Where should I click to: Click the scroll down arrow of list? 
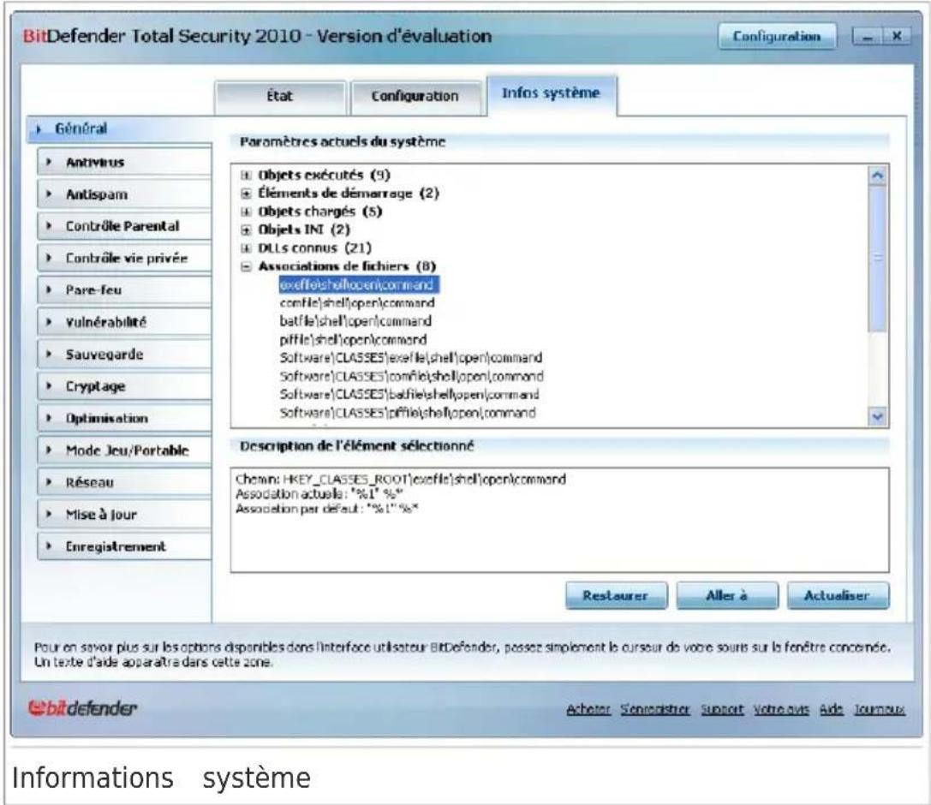pos(878,417)
